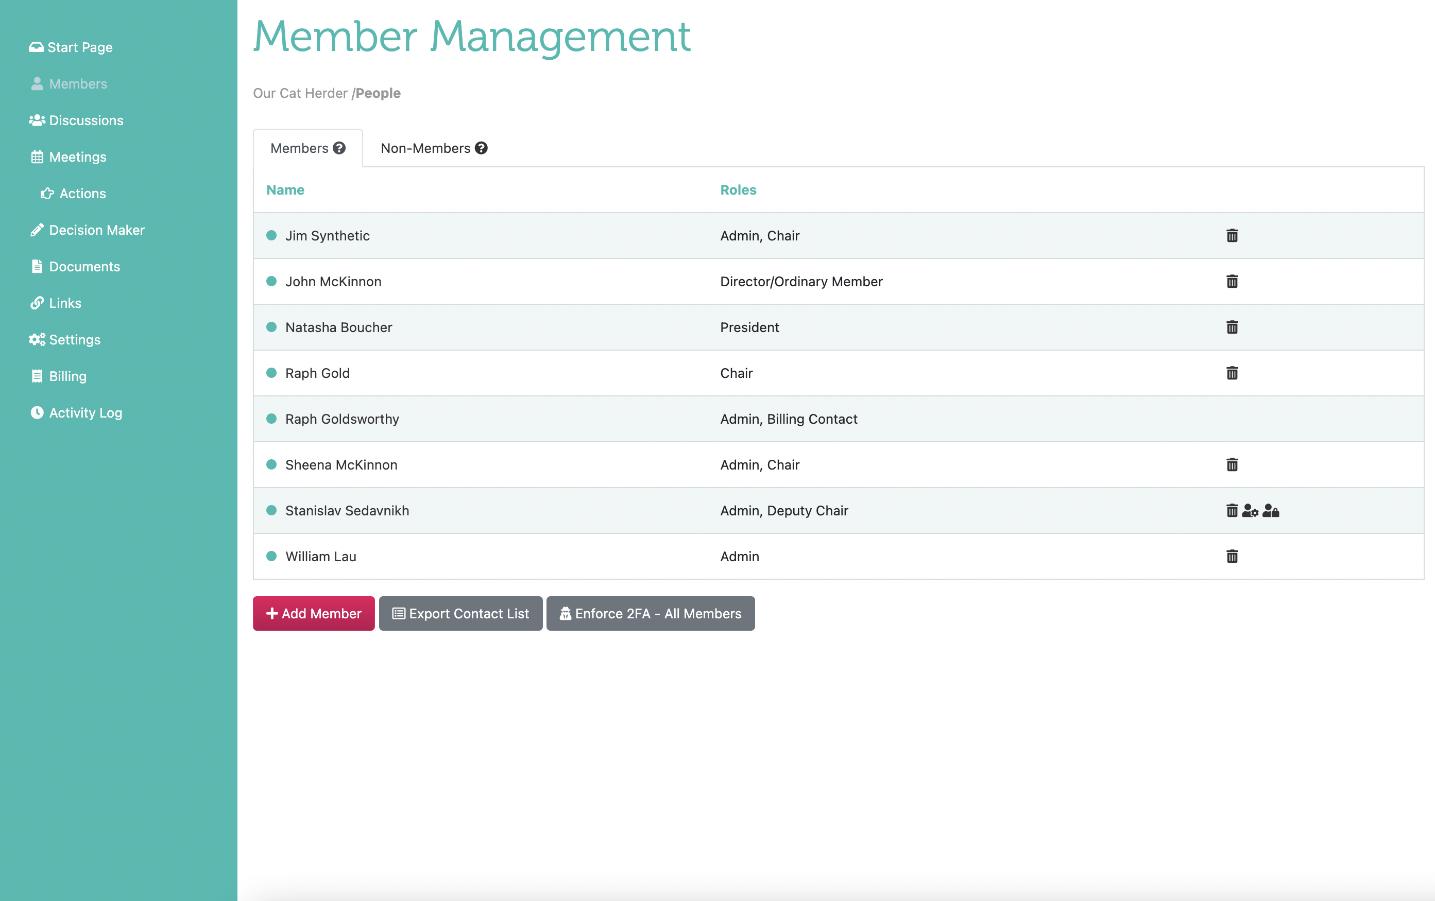
Task: Click the help icon beside the Members tab
Action: 338,148
